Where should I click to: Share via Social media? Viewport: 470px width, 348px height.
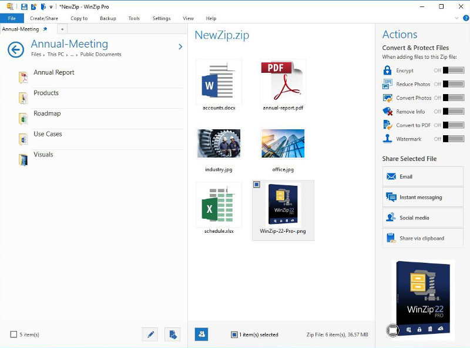[x=423, y=217]
